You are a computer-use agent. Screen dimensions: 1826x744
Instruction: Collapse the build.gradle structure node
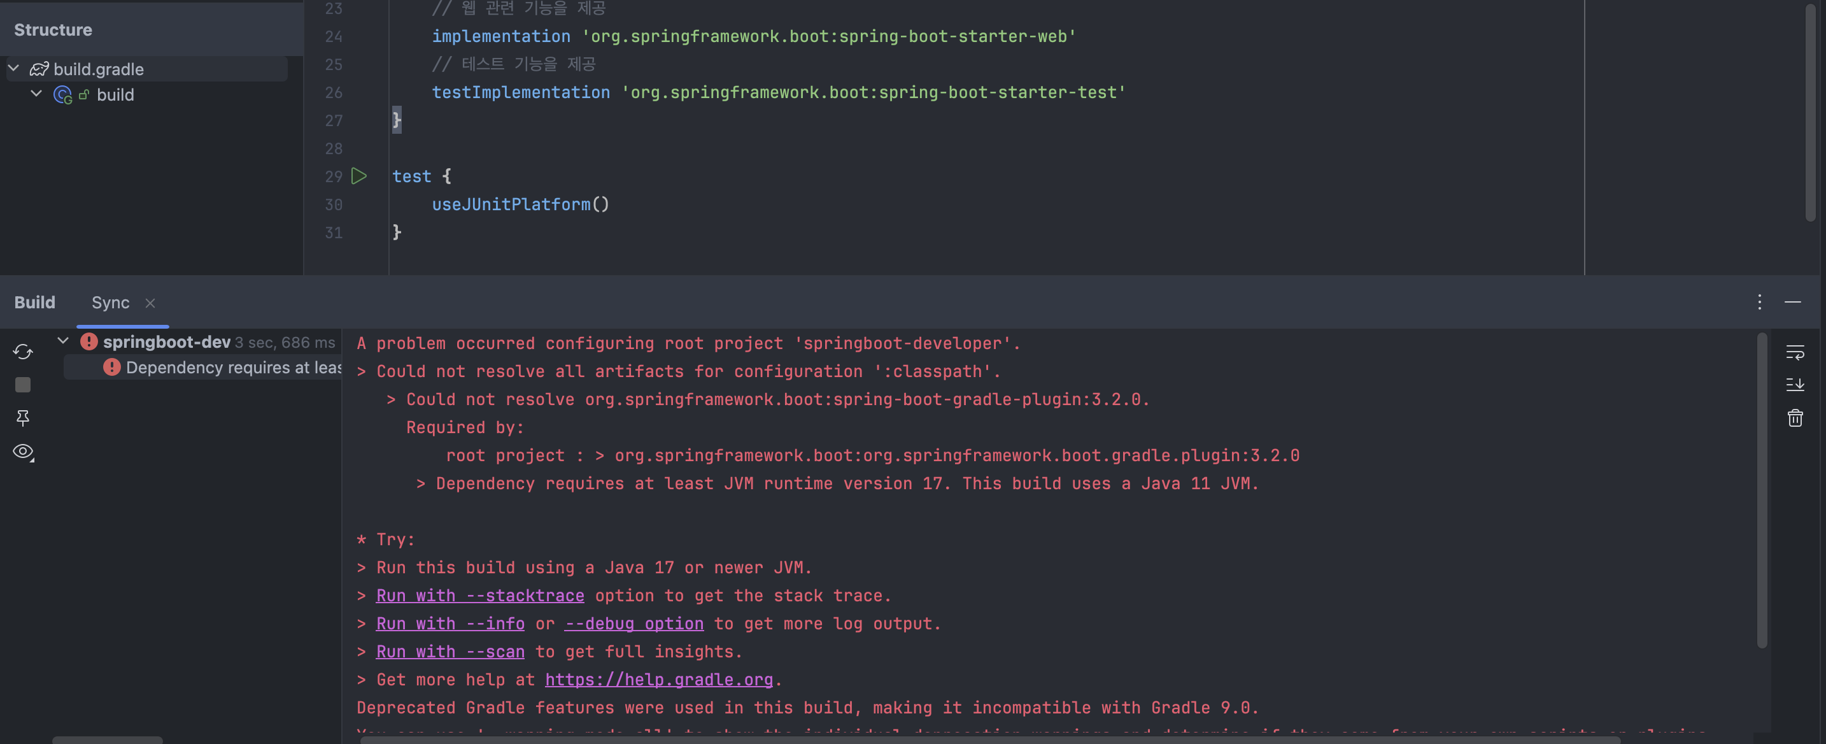tap(13, 68)
